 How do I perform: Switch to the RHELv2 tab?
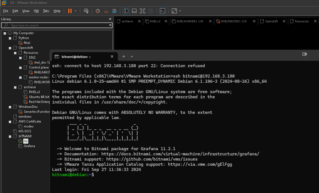click(155, 21)
